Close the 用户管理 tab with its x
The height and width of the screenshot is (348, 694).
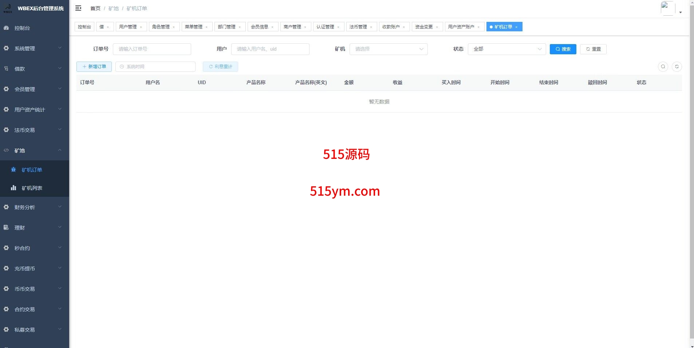click(x=141, y=27)
